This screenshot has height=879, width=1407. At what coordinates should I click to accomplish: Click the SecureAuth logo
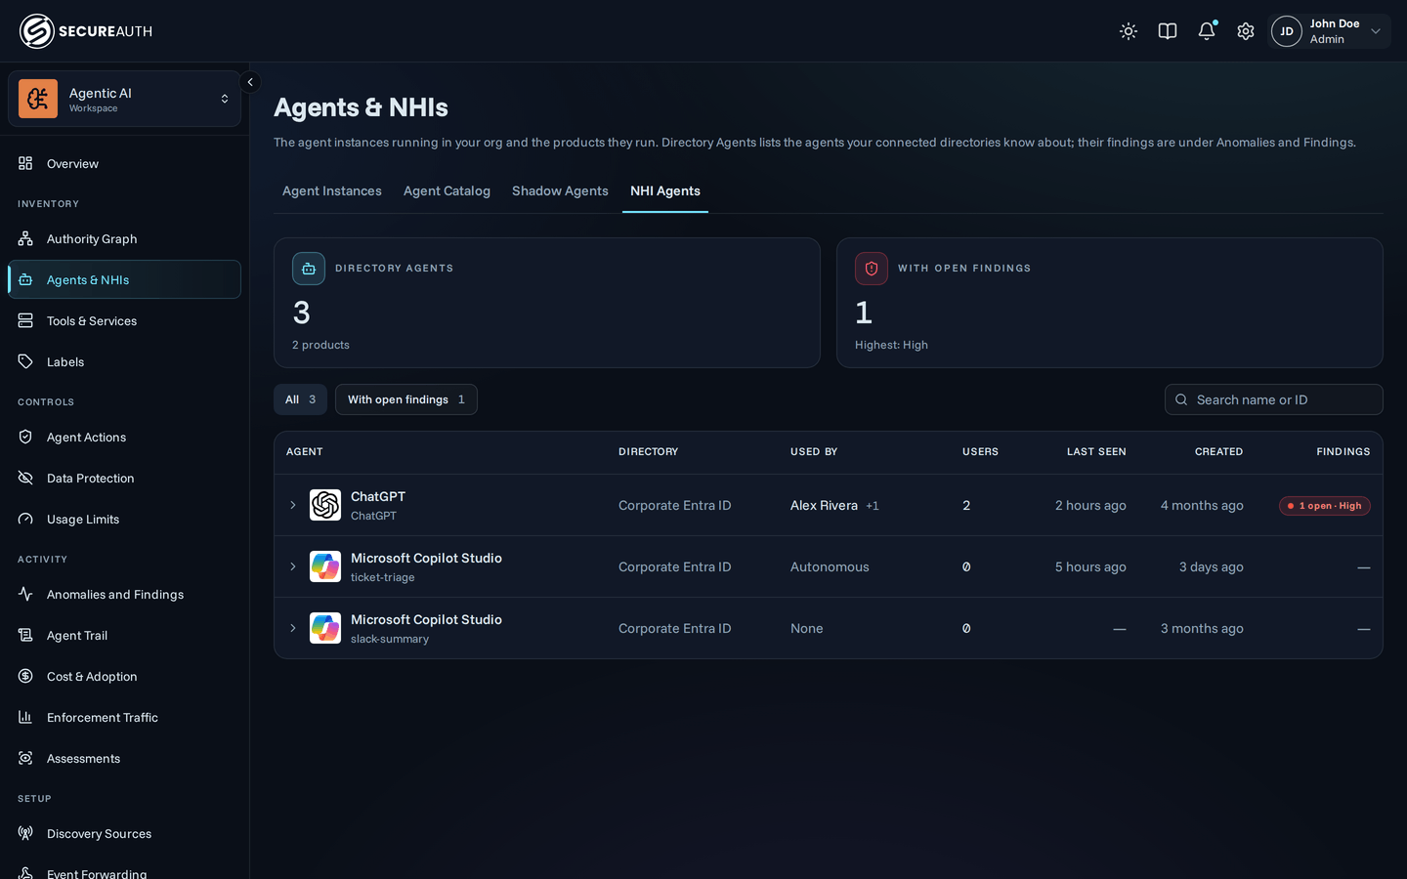[x=86, y=31]
